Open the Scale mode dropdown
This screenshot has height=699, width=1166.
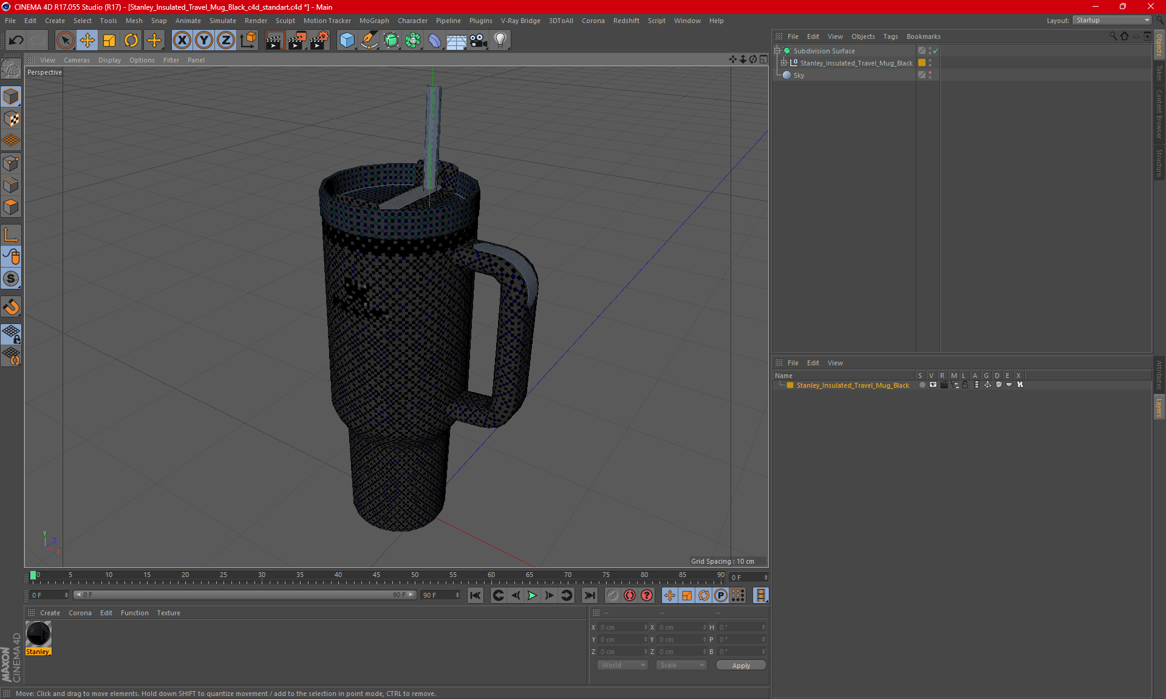681,666
